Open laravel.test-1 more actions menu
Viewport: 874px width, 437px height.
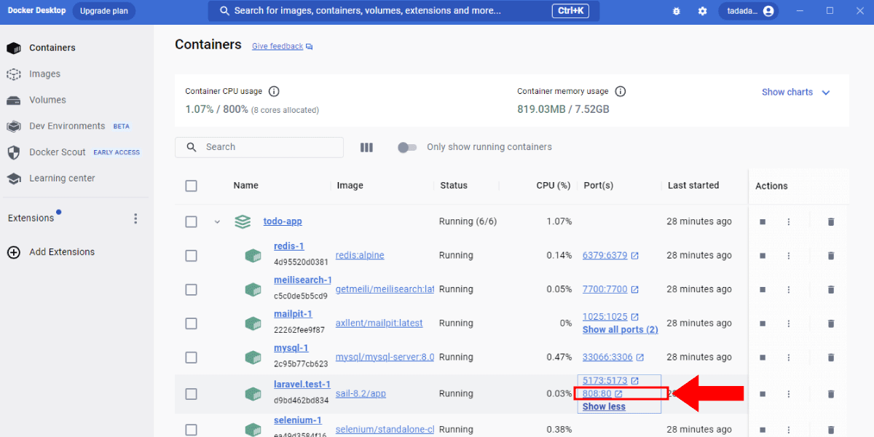coord(789,394)
